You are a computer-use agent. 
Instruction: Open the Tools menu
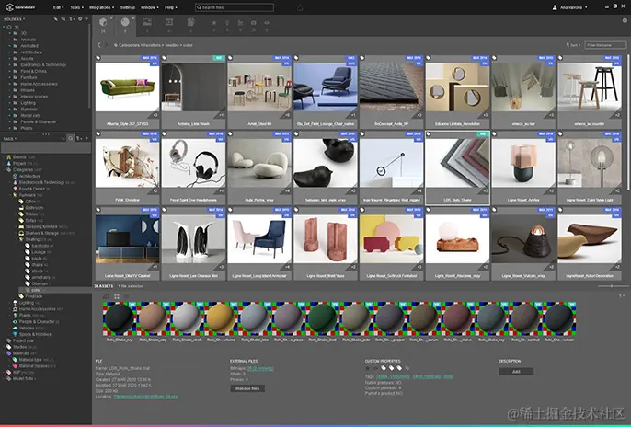pos(75,6)
